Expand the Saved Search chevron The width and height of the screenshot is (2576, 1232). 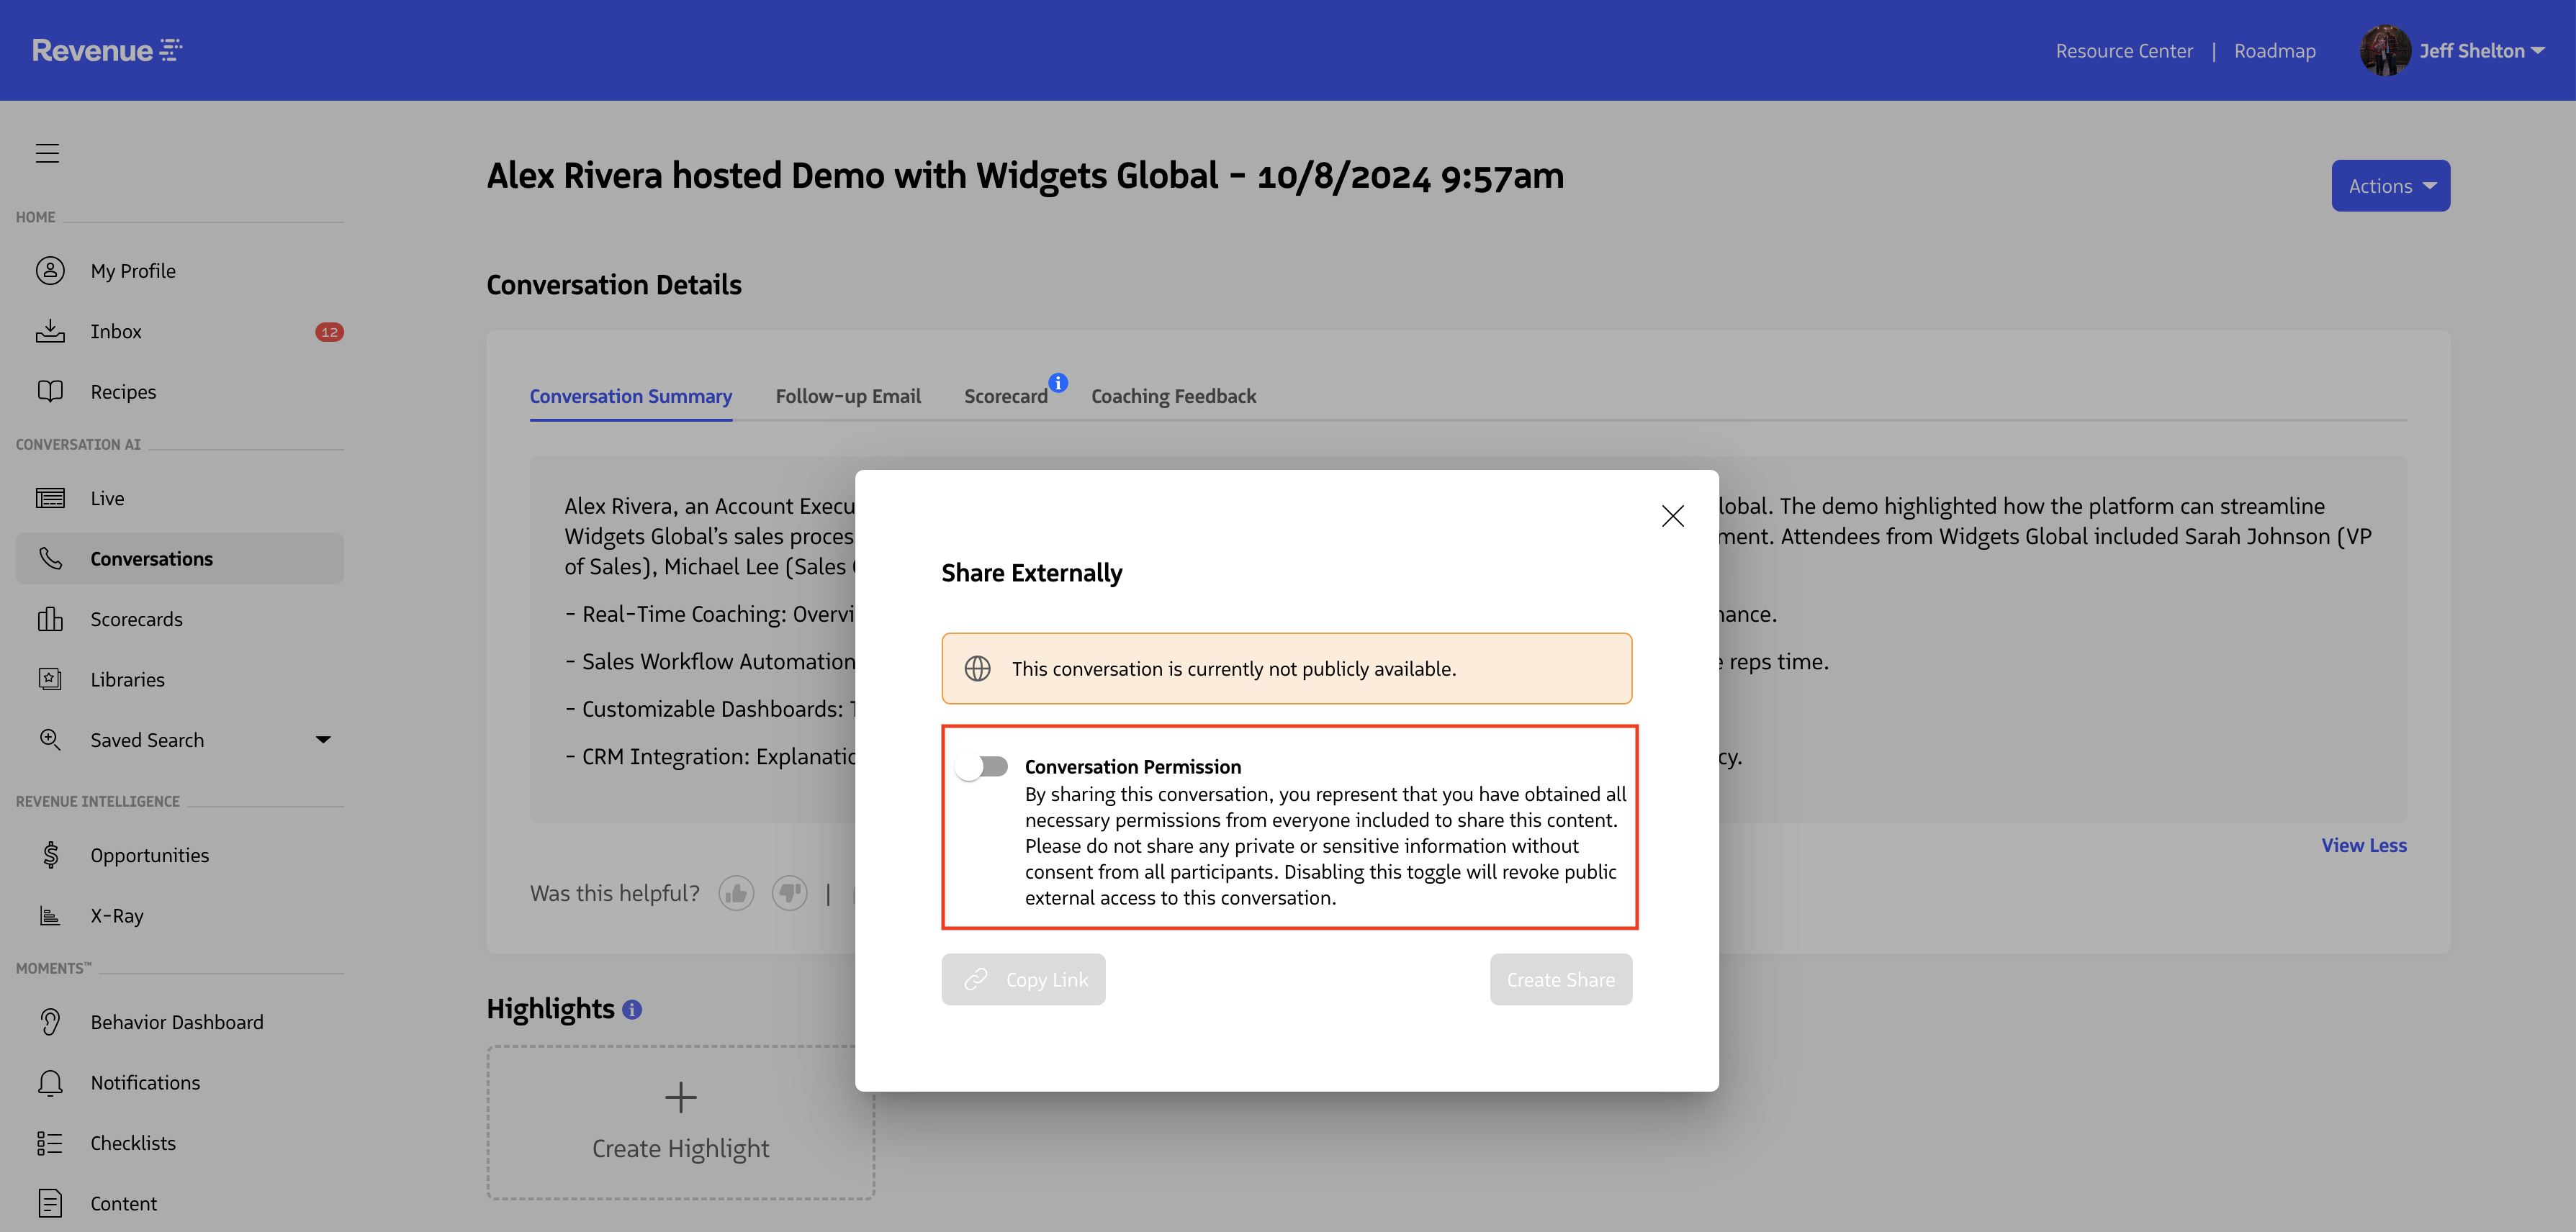coord(322,739)
